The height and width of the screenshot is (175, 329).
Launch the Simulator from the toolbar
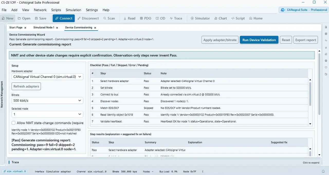[x=200, y=18]
